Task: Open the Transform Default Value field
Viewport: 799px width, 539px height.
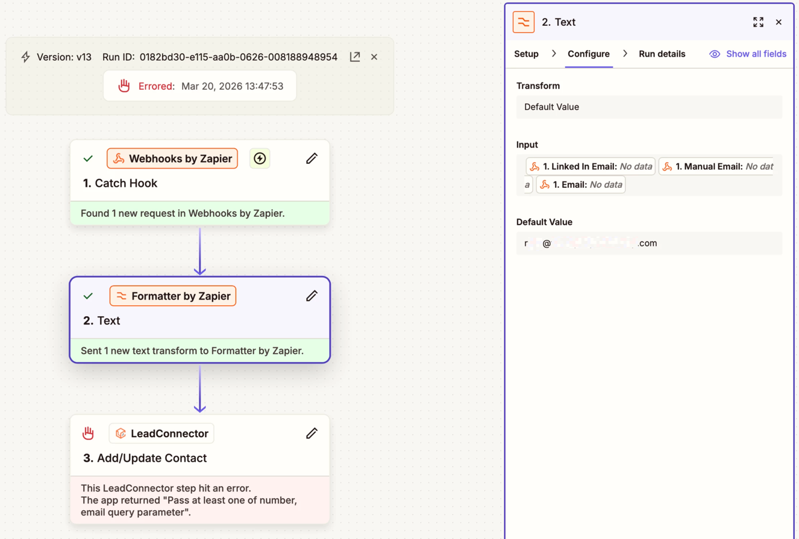Action: point(649,107)
